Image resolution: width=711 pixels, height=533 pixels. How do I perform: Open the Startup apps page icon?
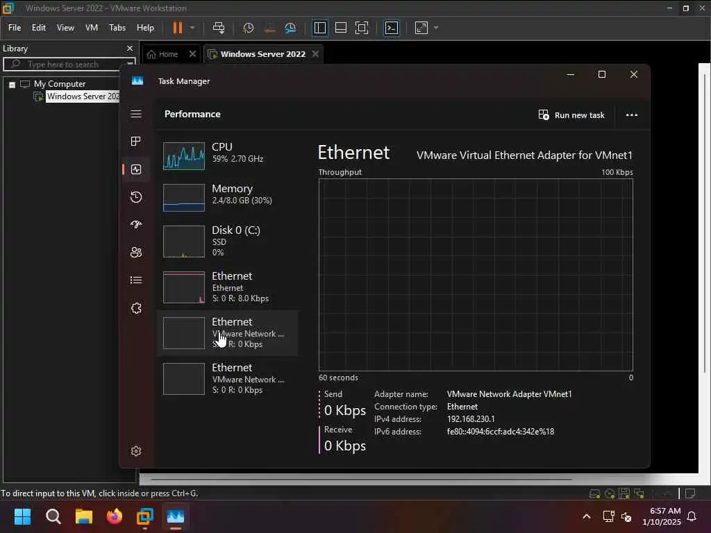[x=136, y=224]
